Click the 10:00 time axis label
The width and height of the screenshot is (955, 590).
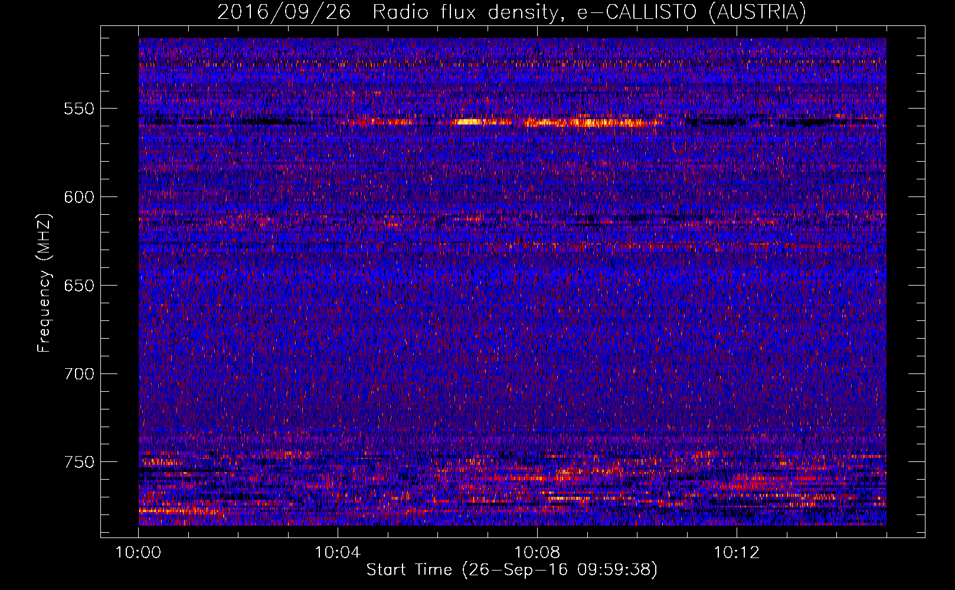click(138, 553)
